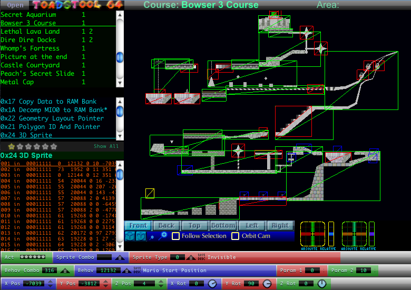Select Lethal Lava Land in course list
Image resolution: width=411 pixels, height=290 pixels.
pos(30,32)
